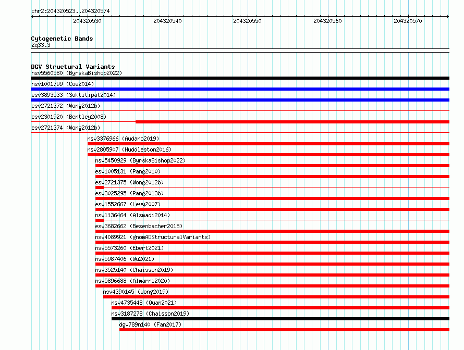Viewport: 464px width, 350px height.
Task: Click the chr2:204320523..204320574 coordinate label
Action: click(x=70, y=11)
